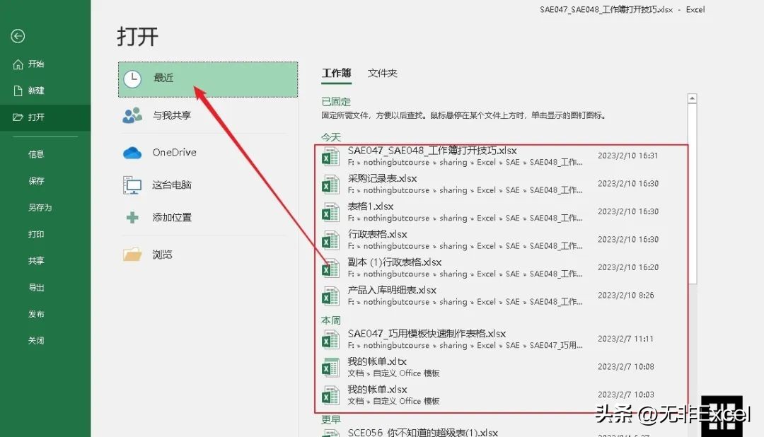
Task: Click the plus icon for 添加位置
Action: [x=132, y=217]
